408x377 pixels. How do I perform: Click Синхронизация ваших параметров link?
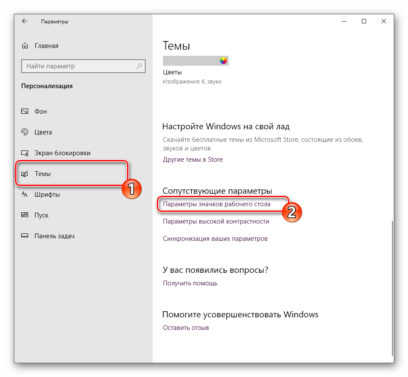[x=215, y=239]
